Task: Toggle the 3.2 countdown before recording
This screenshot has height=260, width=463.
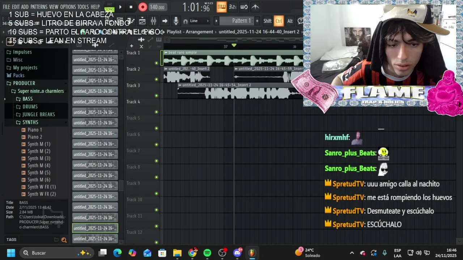Action: click(x=233, y=7)
